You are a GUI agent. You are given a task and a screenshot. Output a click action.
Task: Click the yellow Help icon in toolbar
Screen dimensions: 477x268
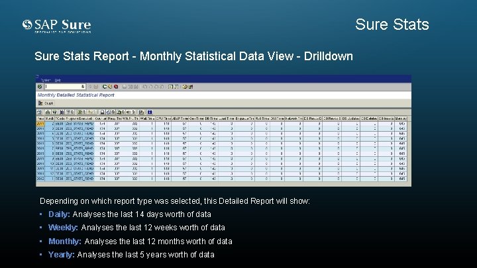click(185, 87)
